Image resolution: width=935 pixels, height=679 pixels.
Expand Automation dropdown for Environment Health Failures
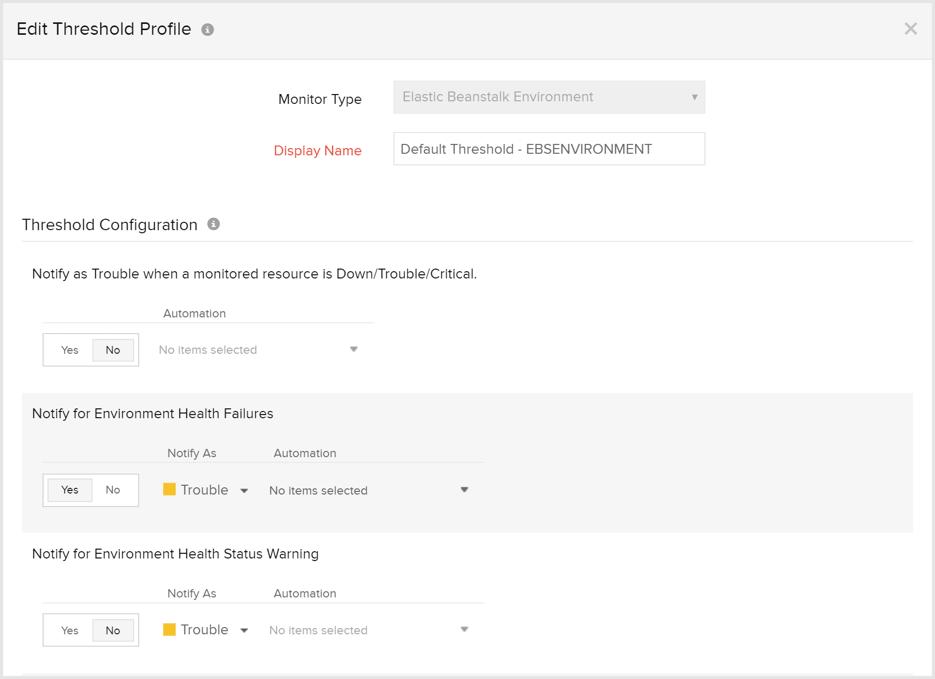[x=368, y=490]
